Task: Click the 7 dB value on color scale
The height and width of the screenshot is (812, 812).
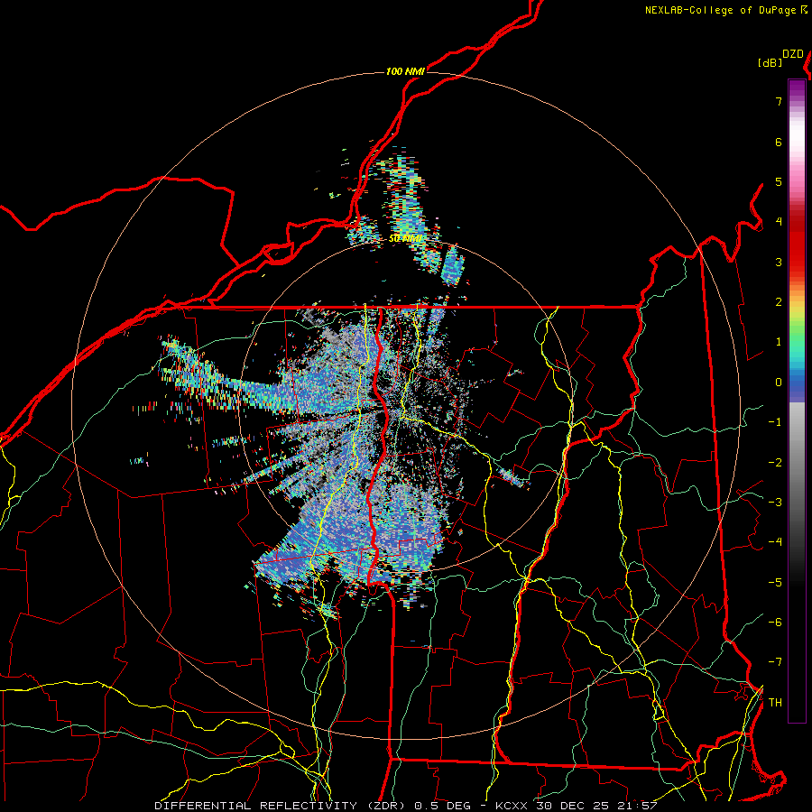Action: [779, 101]
